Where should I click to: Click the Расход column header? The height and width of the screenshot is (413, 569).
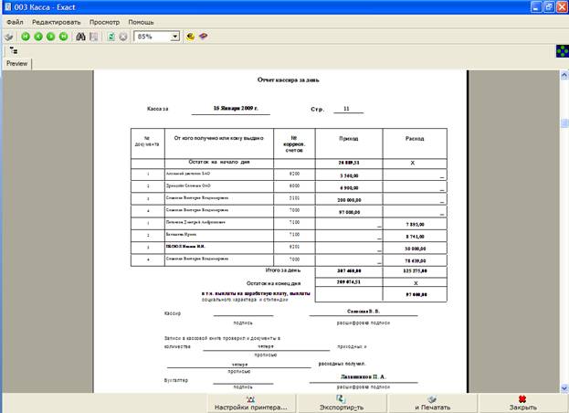[x=415, y=139]
